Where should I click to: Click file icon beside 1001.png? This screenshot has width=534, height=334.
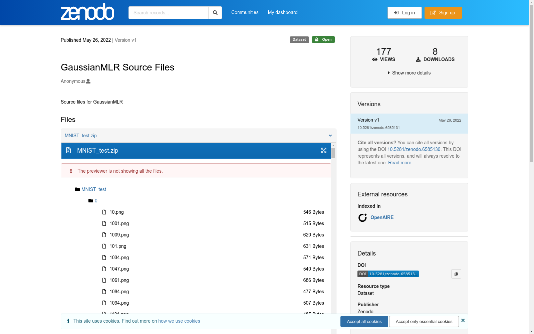pos(104,223)
